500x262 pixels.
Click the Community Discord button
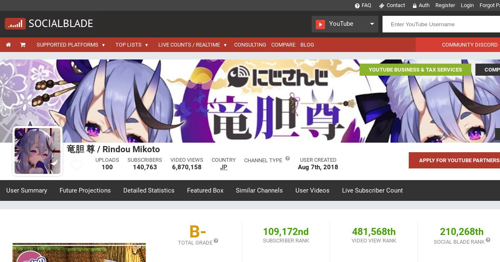458,45
